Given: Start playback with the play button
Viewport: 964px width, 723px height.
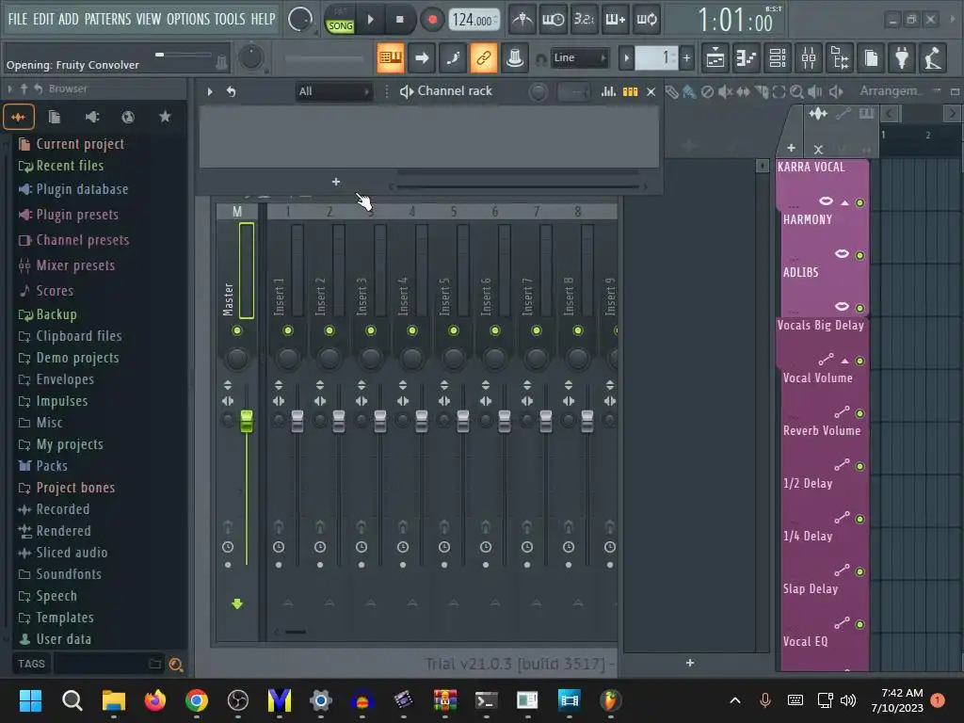Looking at the screenshot, I should click(370, 20).
